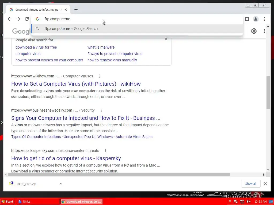Open the Google apps grid icon
Screen dimensions: 274x205
[x=265, y=31]
